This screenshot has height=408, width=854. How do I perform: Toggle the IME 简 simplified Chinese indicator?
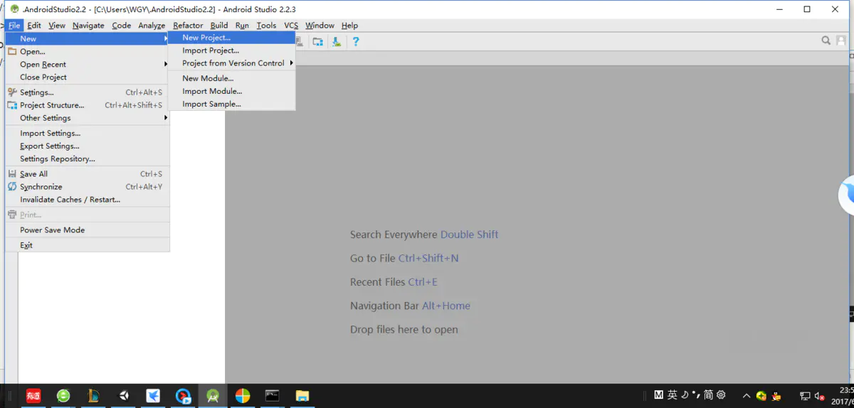click(x=708, y=395)
